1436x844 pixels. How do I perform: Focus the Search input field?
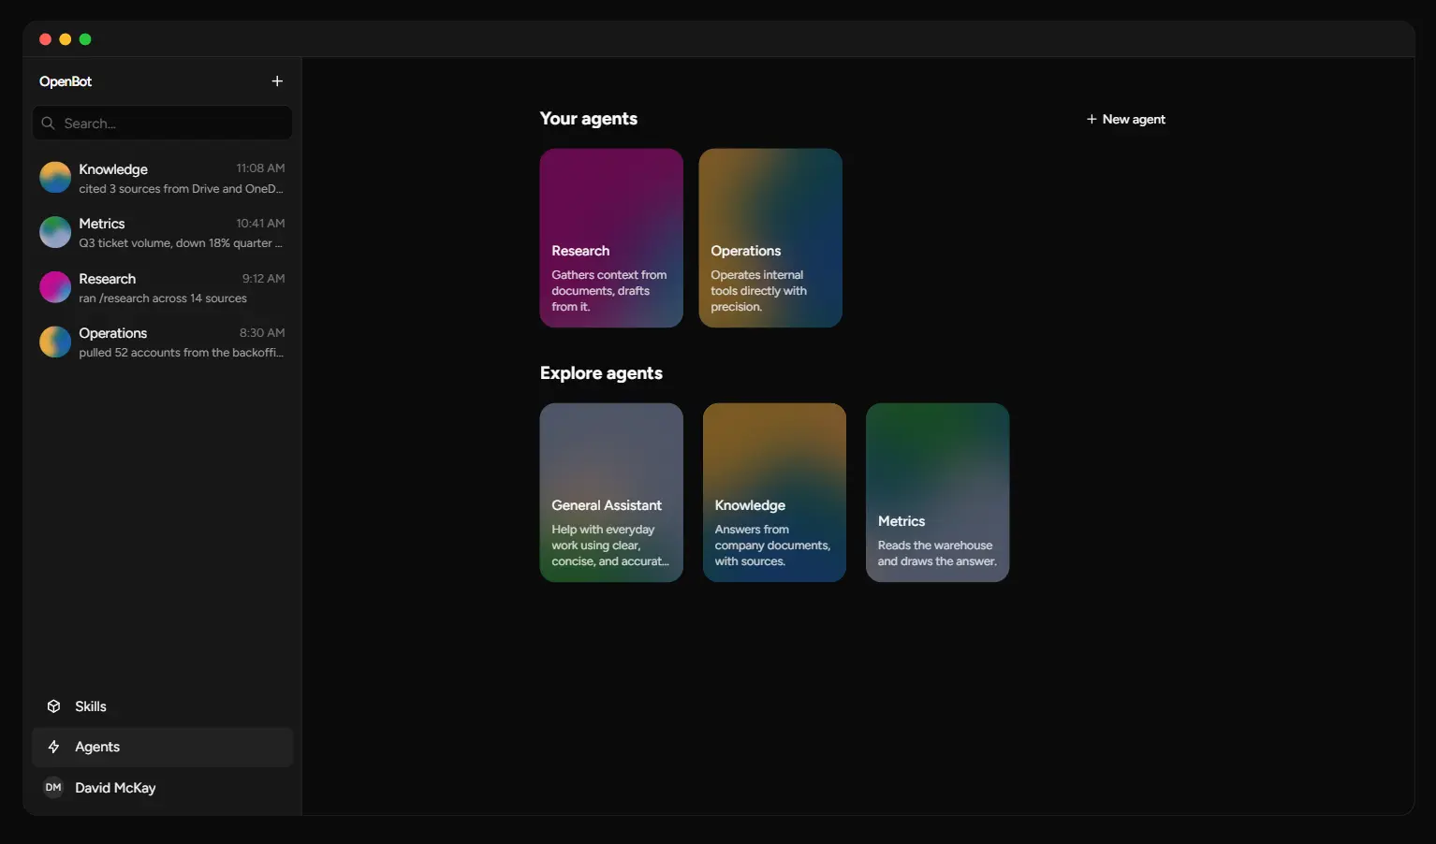[x=162, y=124]
